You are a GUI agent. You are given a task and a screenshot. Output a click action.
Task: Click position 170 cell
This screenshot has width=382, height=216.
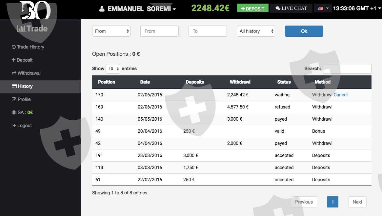(x=99, y=95)
